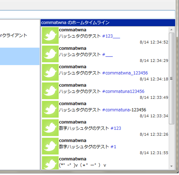Open hashtag #commatuna123456
This screenshot has width=179, height=175.
click(123, 92)
